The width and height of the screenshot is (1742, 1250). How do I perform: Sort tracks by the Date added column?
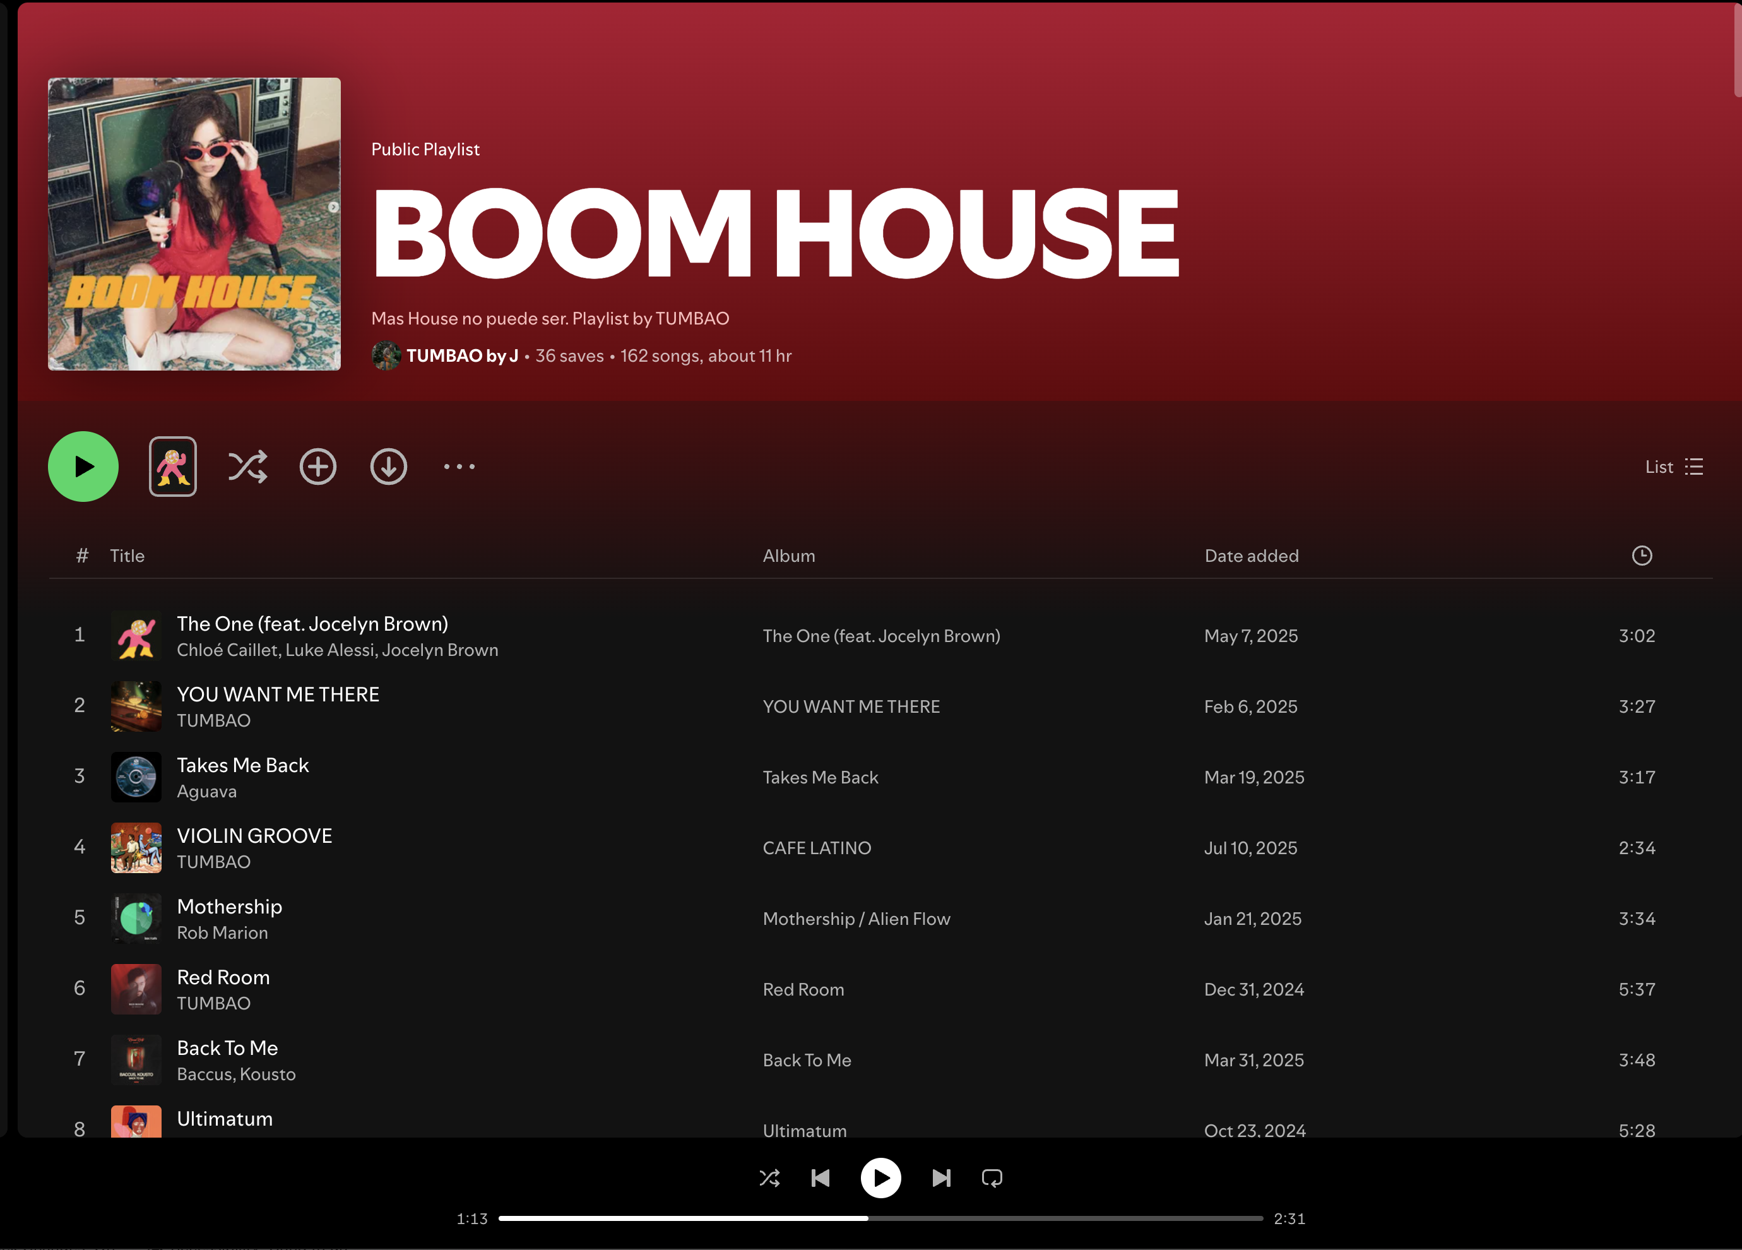(1251, 556)
